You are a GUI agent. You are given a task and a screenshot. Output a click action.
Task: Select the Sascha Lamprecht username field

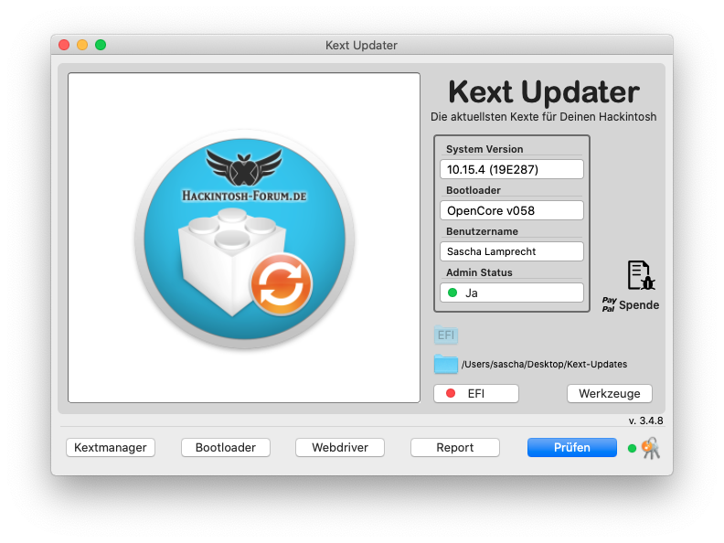tap(512, 251)
